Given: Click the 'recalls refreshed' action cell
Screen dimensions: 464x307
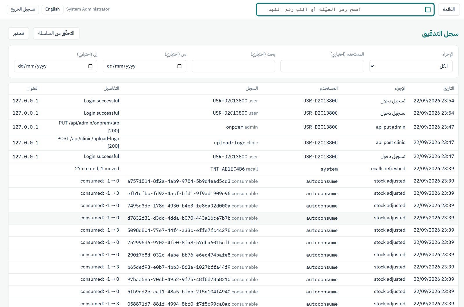Looking at the screenshot, I should pyautogui.click(x=387, y=169).
